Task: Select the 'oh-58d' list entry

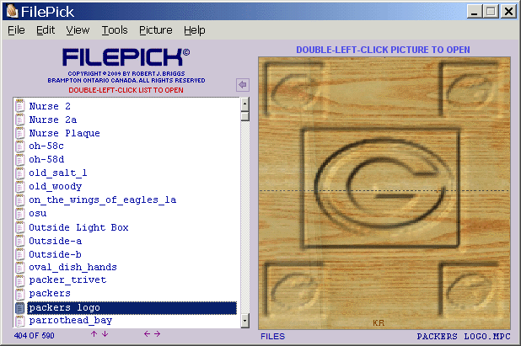Action: click(x=46, y=160)
